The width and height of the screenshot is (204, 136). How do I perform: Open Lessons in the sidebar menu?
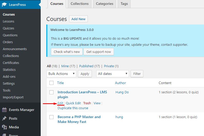click(8, 21)
